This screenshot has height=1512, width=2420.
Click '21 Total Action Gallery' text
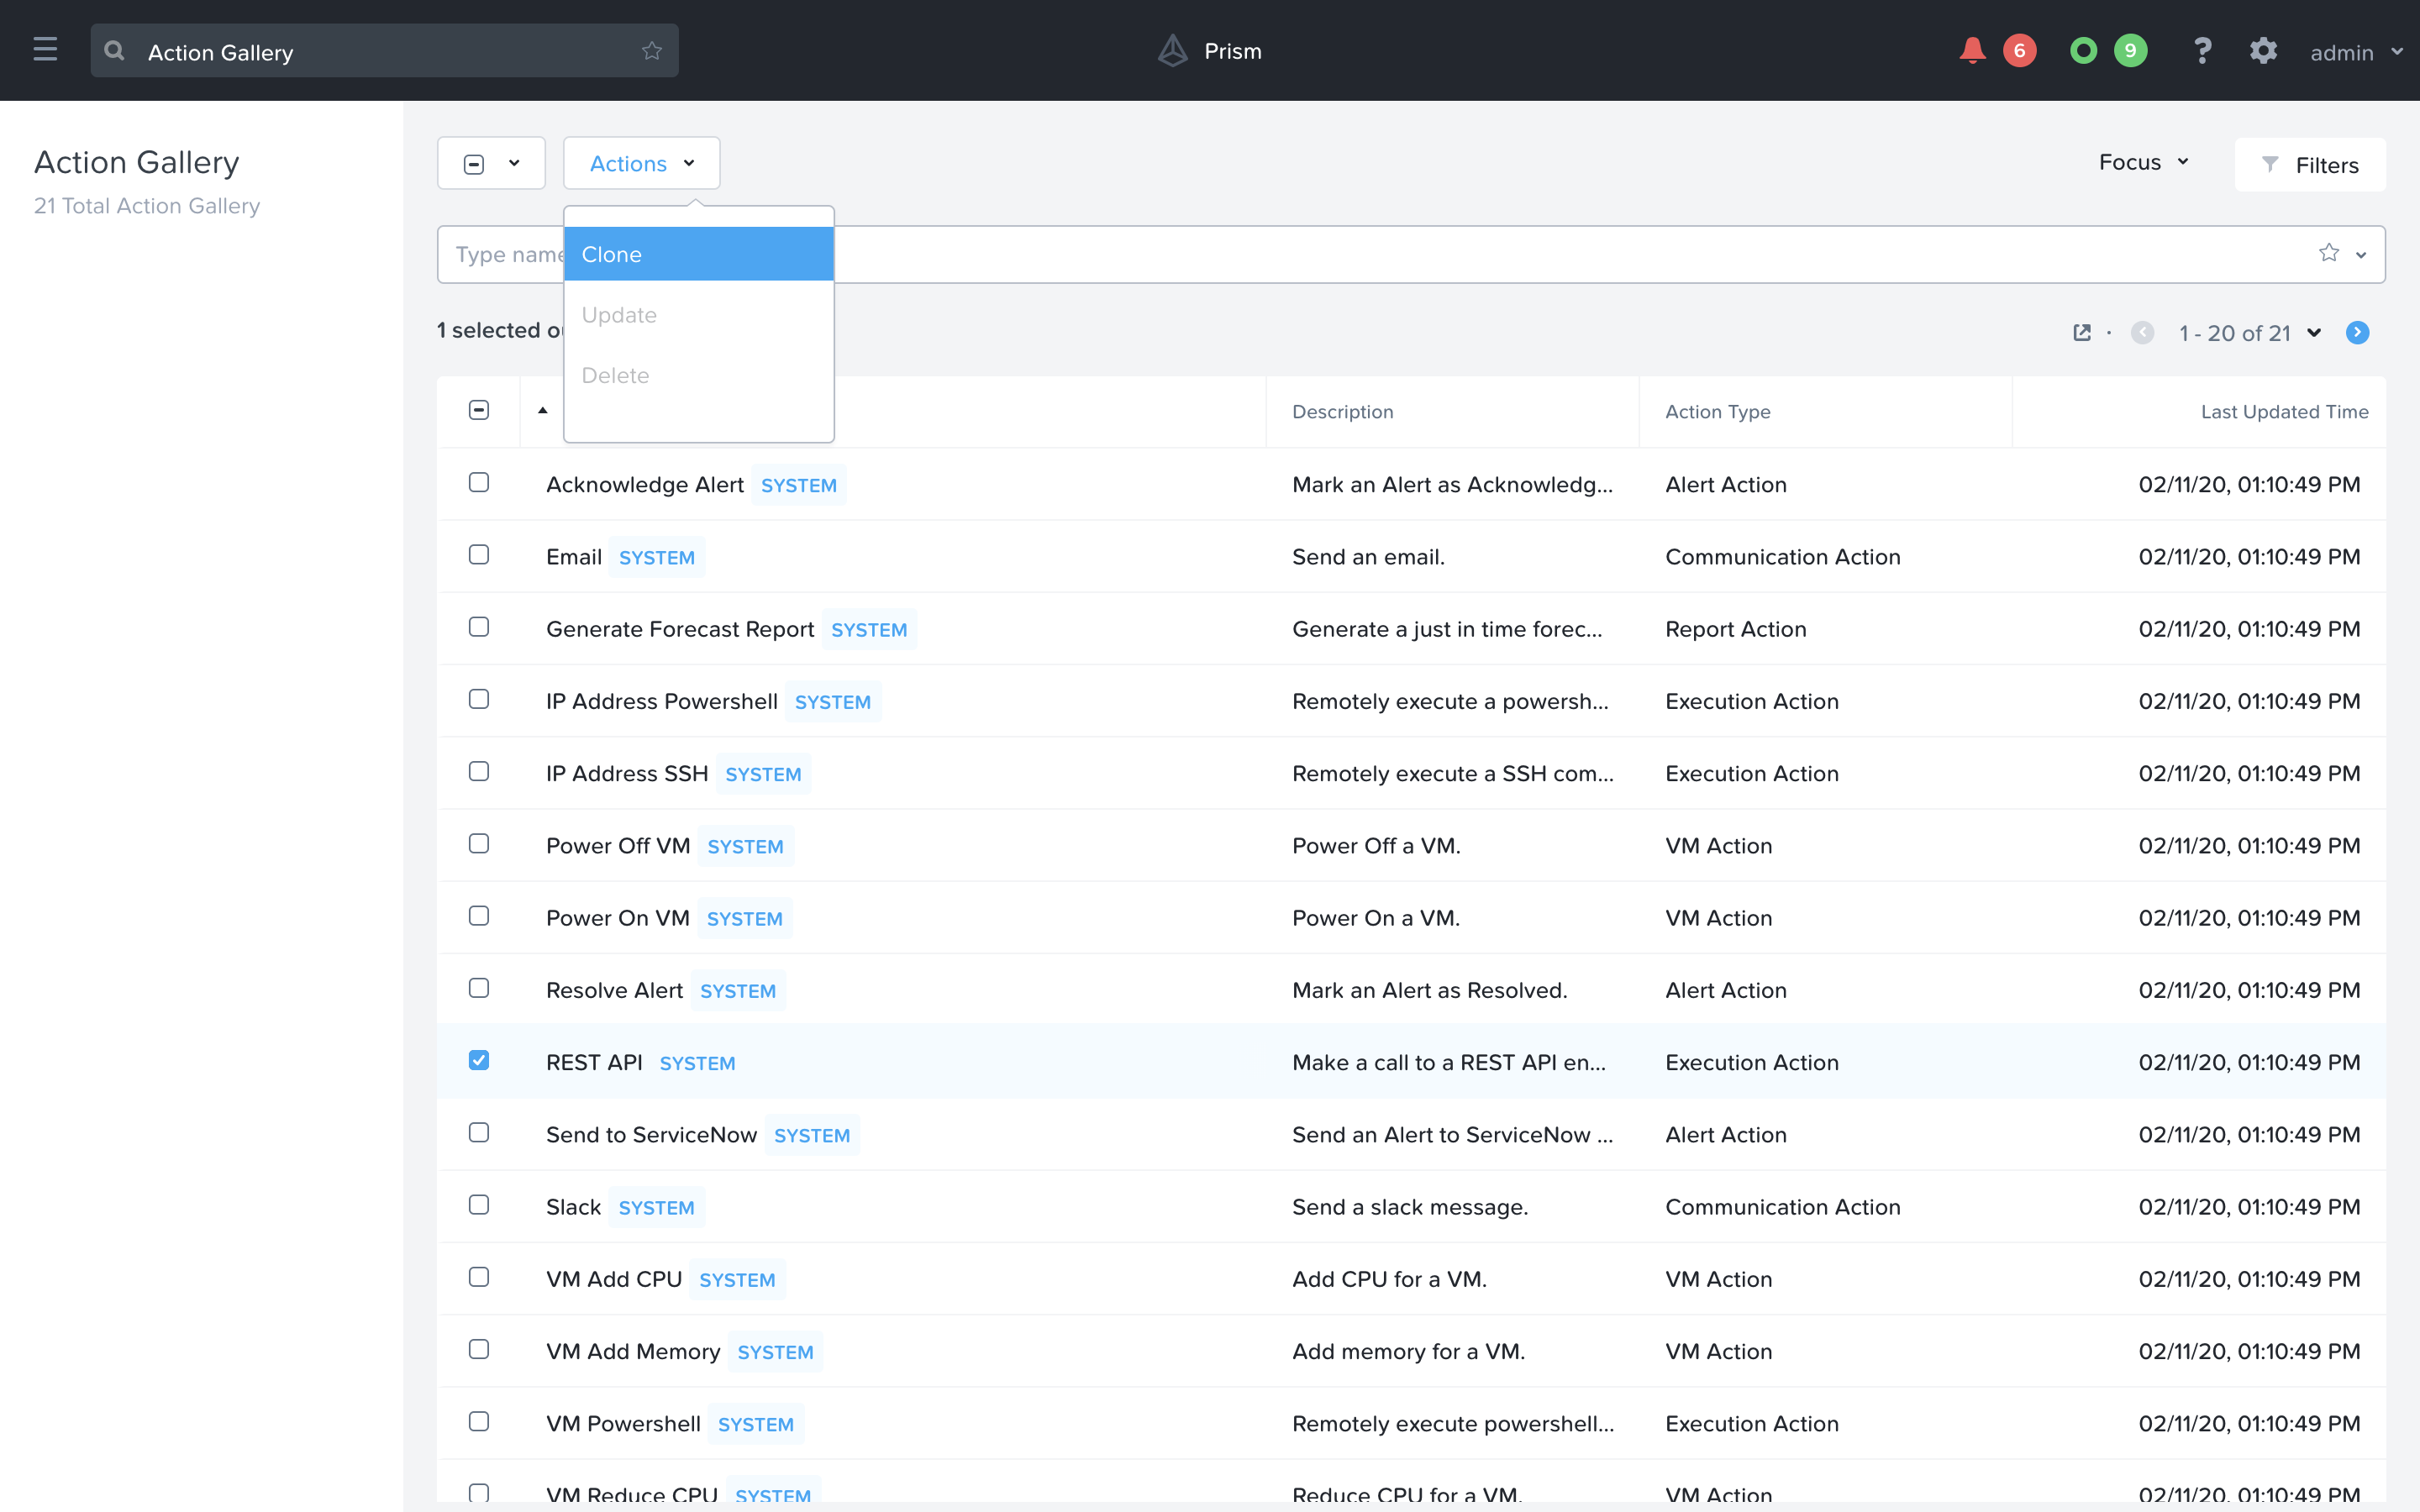tap(147, 205)
